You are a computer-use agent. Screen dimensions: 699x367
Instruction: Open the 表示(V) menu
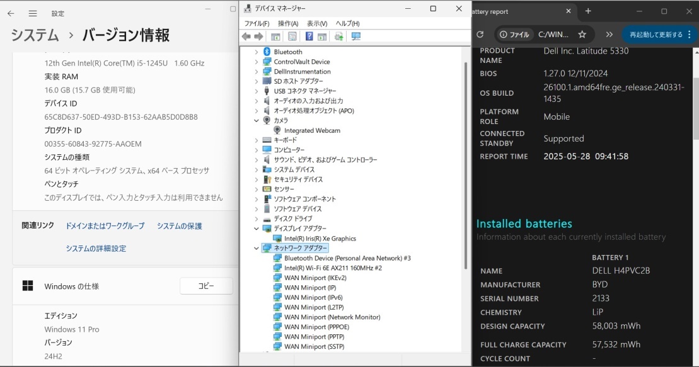[x=317, y=23]
